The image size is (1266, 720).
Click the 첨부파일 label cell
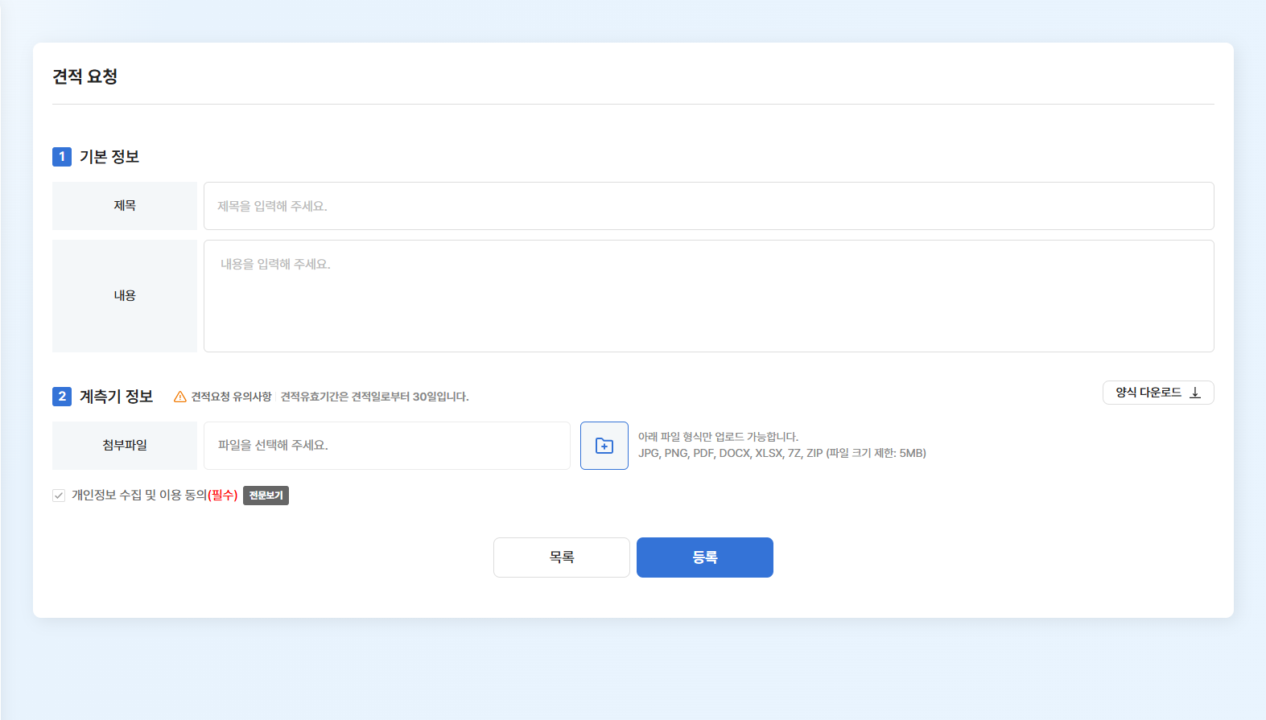125,446
